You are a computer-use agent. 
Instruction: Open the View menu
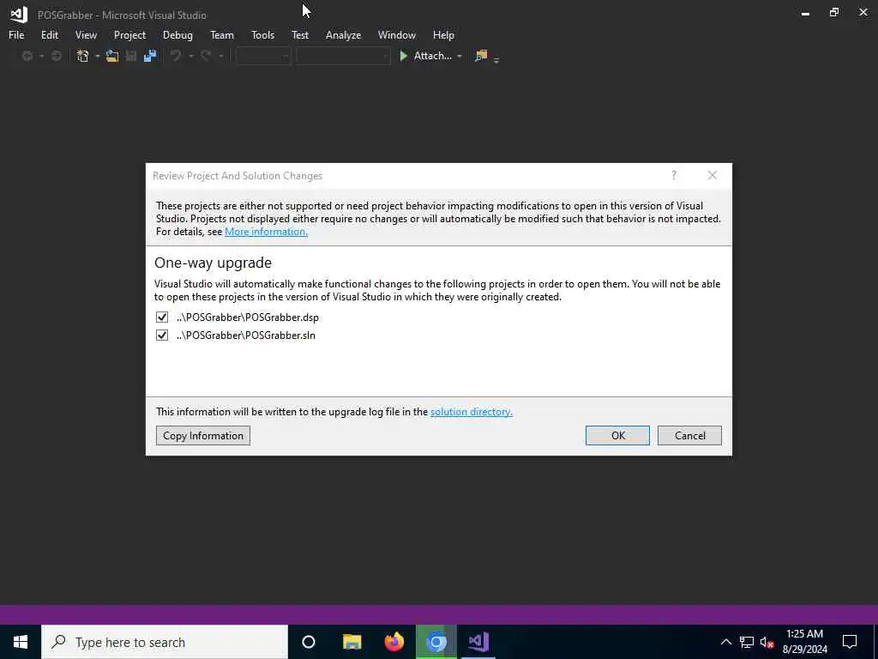(x=86, y=34)
